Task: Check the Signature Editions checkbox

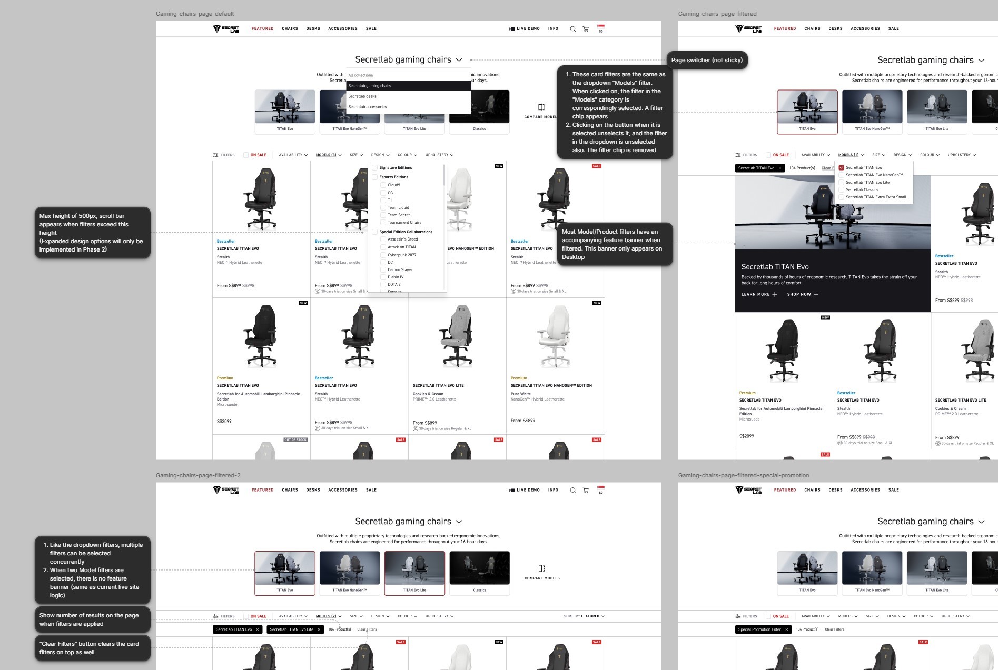Action: pos(375,168)
